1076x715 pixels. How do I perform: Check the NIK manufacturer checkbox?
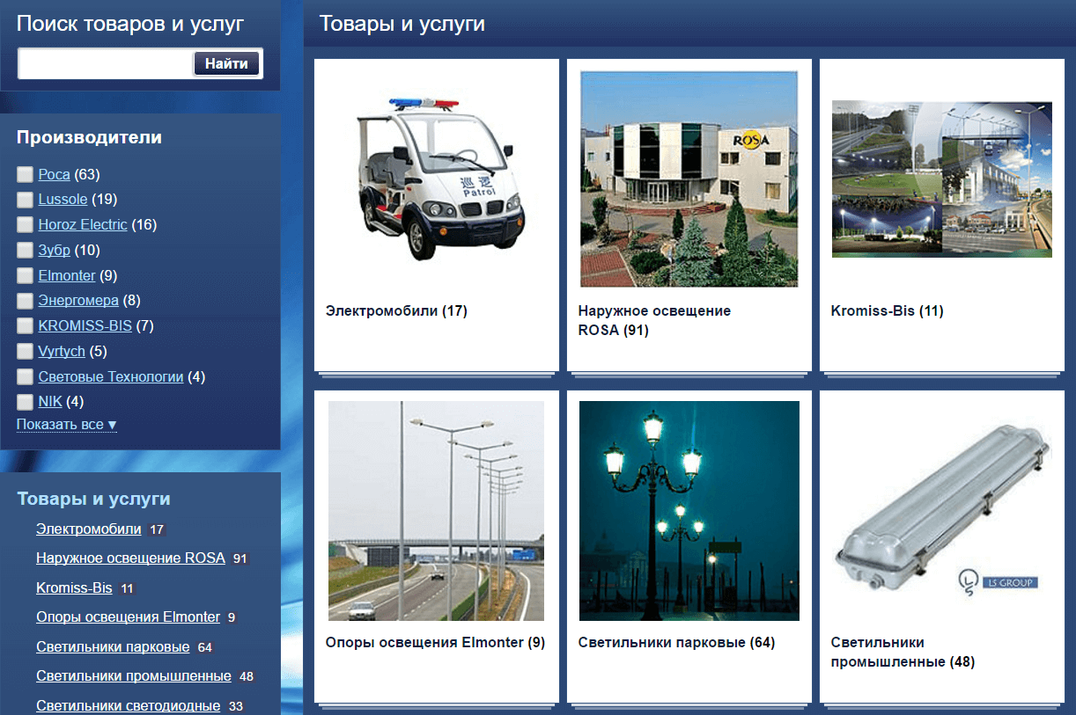coord(25,402)
